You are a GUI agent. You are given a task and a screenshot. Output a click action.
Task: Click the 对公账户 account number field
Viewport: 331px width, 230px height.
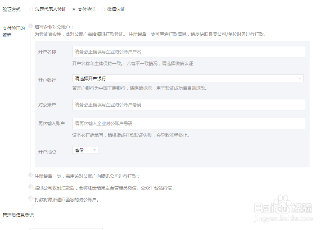pos(189,105)
